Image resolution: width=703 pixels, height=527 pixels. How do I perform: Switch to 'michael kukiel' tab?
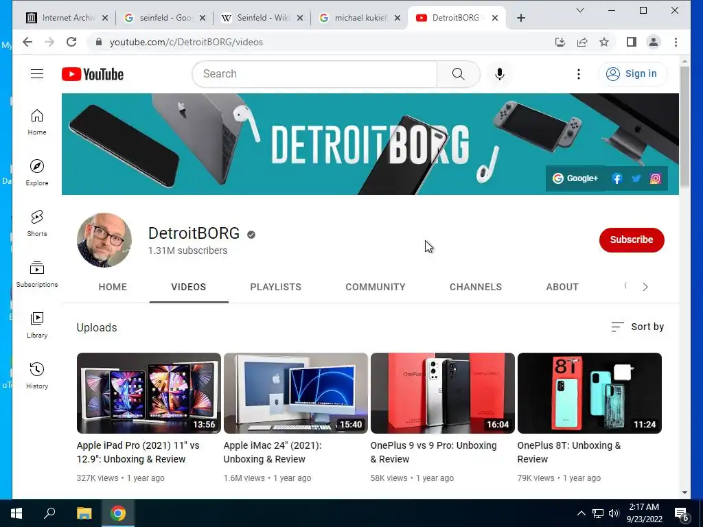[x=360, y=18]
